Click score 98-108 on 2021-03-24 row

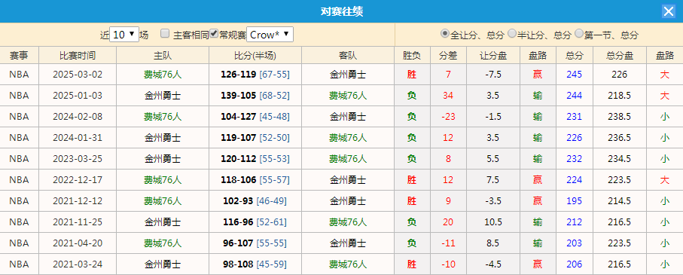point(238,264)
